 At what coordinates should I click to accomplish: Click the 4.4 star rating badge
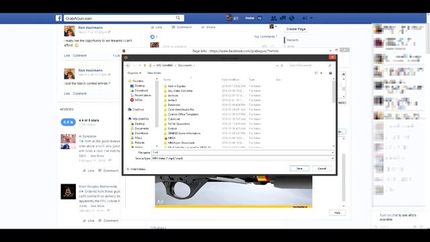click(x=68, y=122)
